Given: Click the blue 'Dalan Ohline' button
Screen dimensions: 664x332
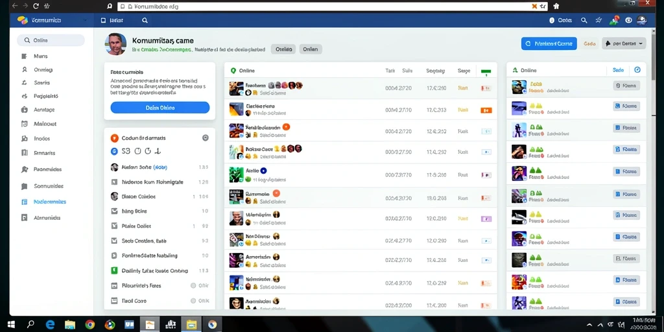Looking at the screenshot, I should coord(160,108).
